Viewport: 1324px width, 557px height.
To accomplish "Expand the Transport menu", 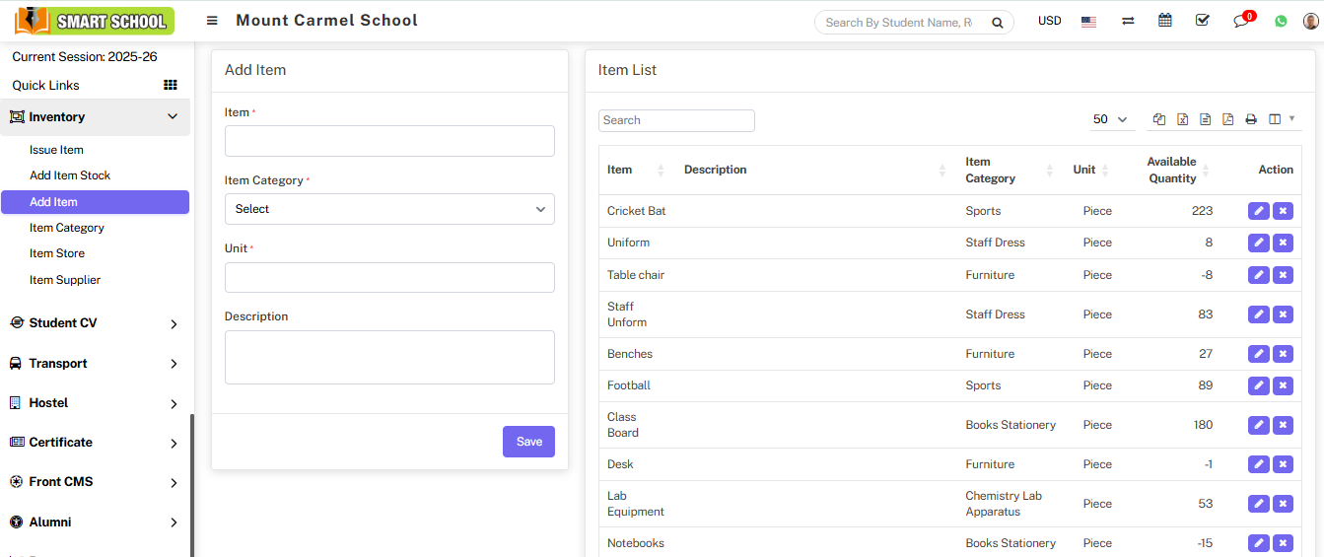I will [95, 364].
